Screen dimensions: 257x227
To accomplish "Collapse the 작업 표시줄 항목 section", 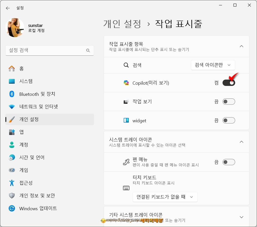I will tap(241, 46).
